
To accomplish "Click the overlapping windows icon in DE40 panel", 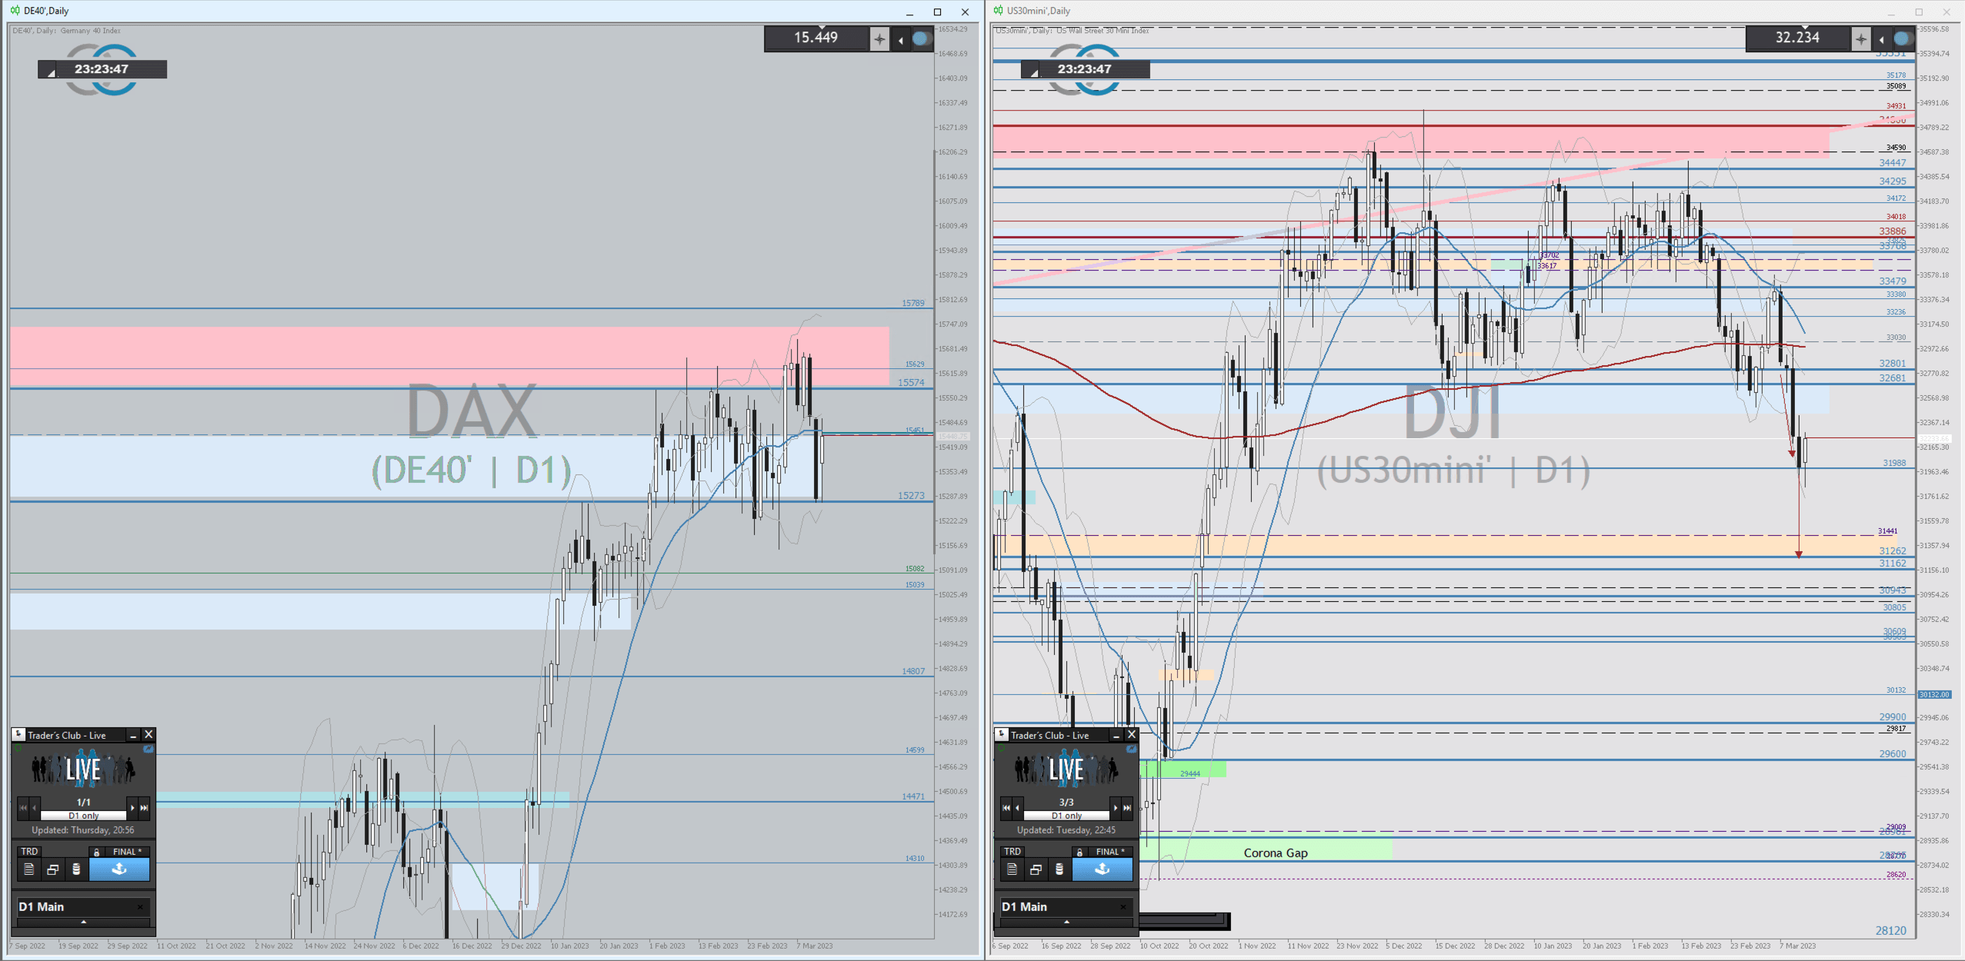I will point(52,870).
